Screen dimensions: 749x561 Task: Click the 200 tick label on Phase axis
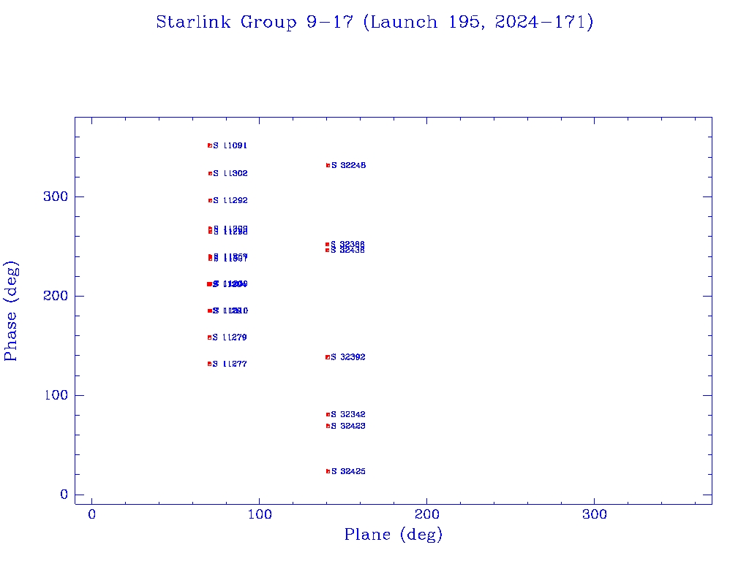56,296
